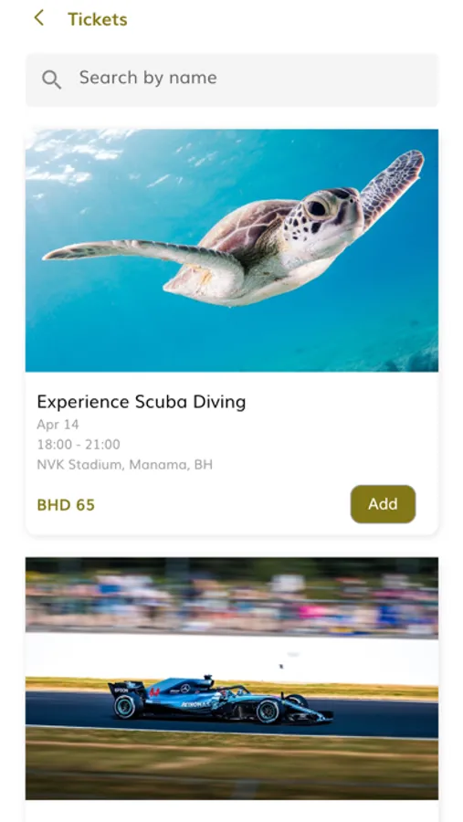463x822 pixels.
Task: Click the 18:00 - 21:00 time line
Action: click(79, 444)
